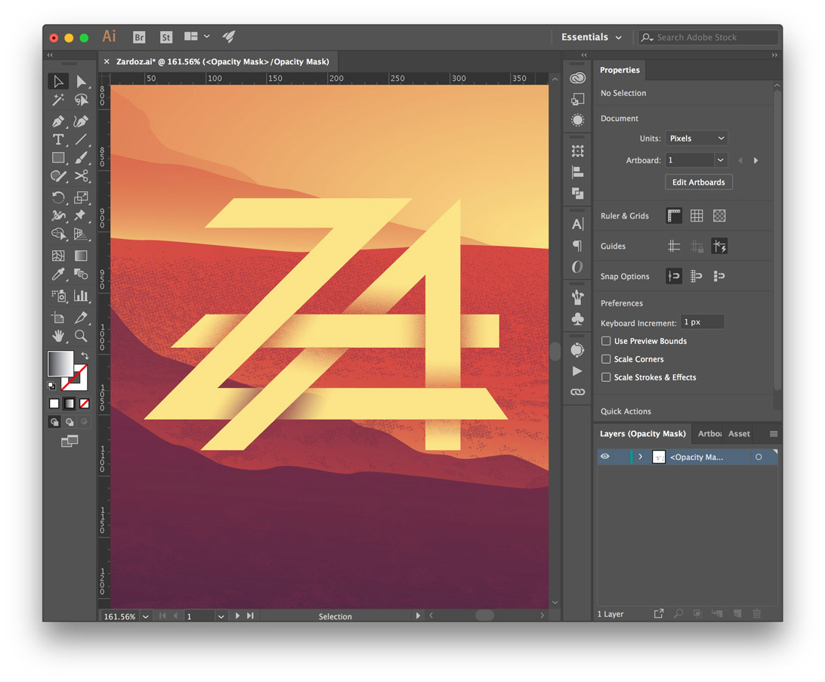Open Adobe Stock via St icon
Screen dimensions: 825x682
(x=166, y=37)
